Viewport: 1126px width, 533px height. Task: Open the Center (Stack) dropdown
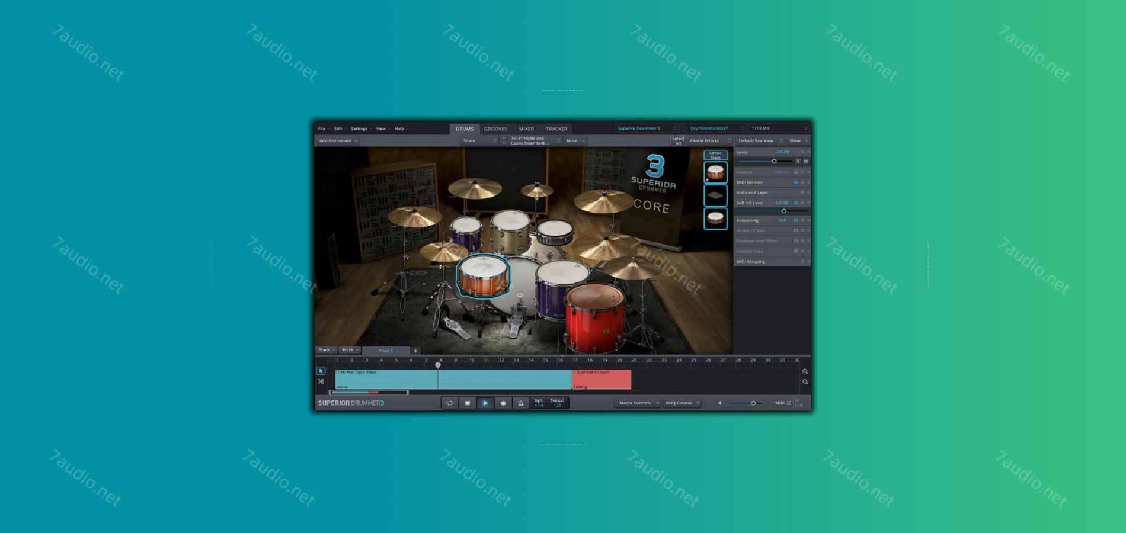(x=710, y=141)
